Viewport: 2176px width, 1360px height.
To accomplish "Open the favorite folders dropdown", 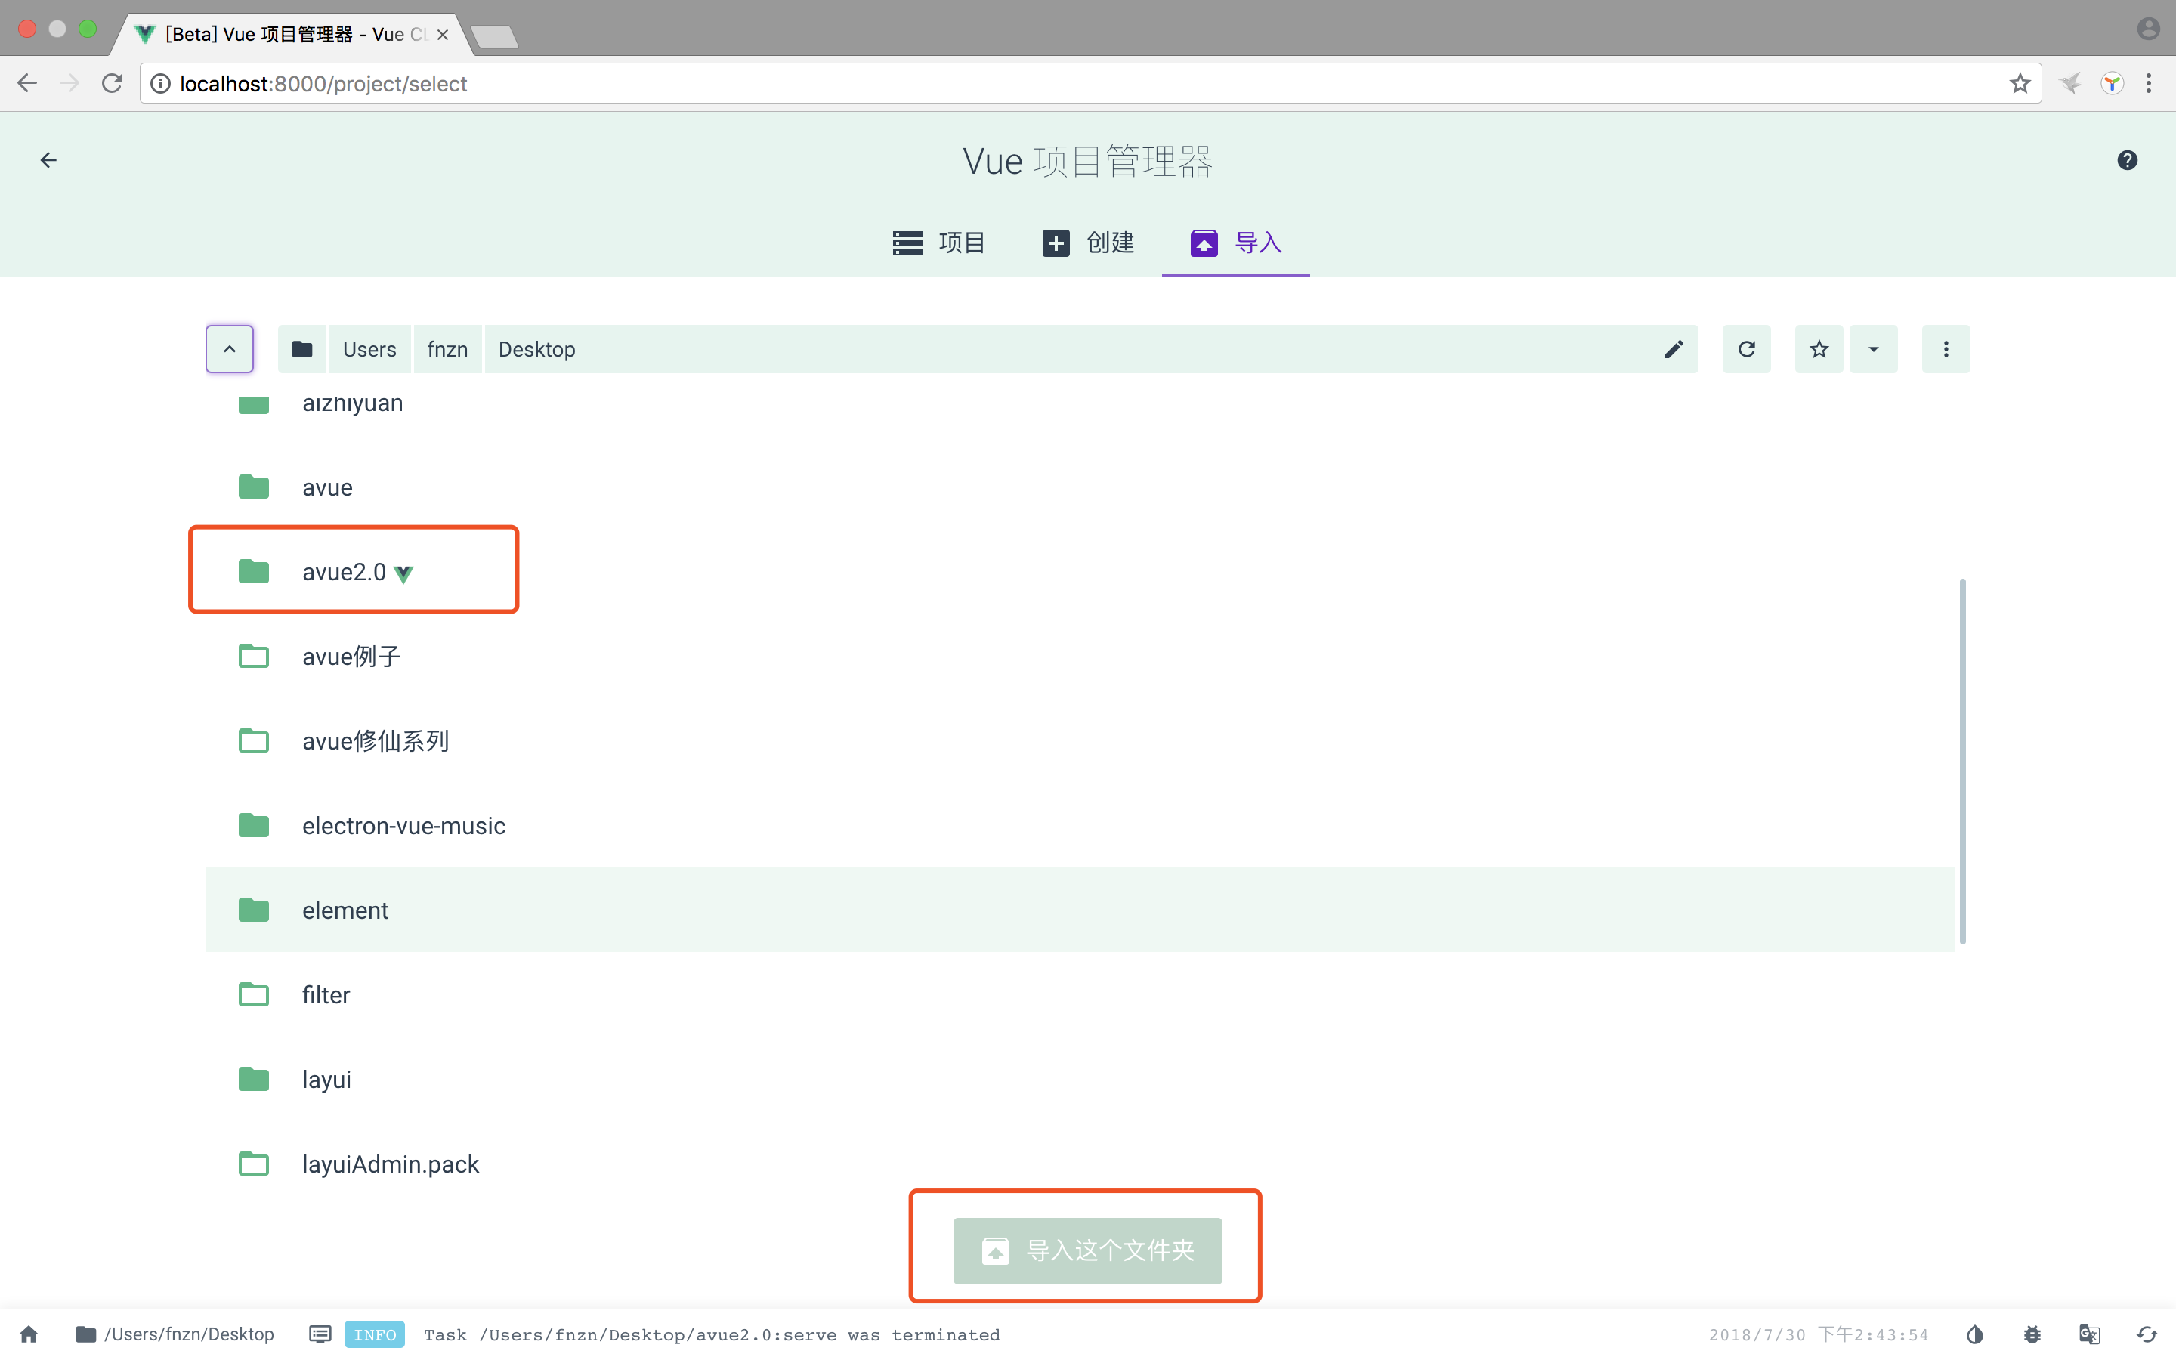I will (1874, 349).
